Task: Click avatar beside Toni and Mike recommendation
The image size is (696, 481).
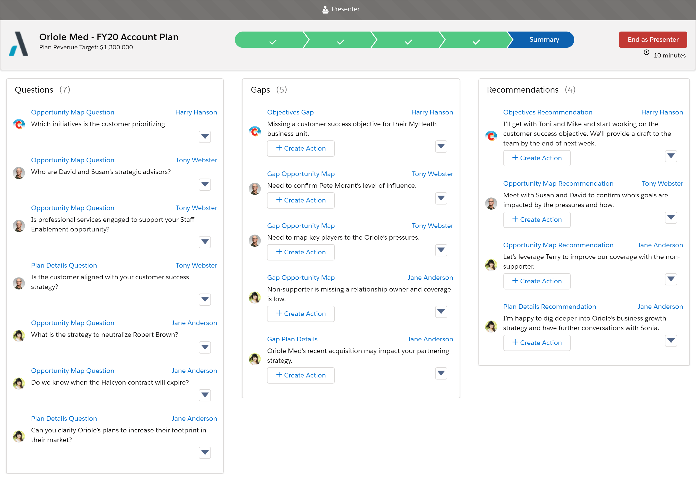Action: point(491,136)
